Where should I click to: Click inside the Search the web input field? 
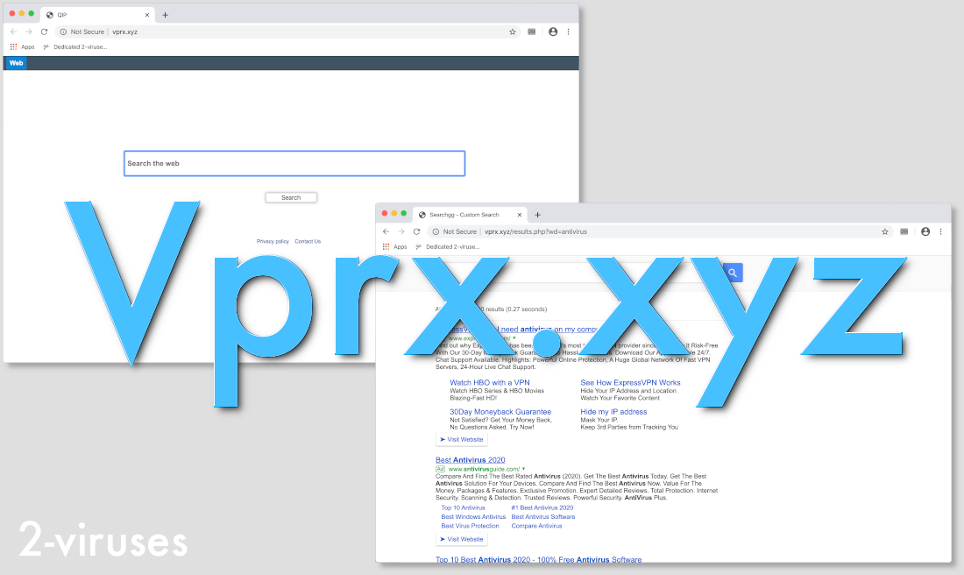(294, 163)
